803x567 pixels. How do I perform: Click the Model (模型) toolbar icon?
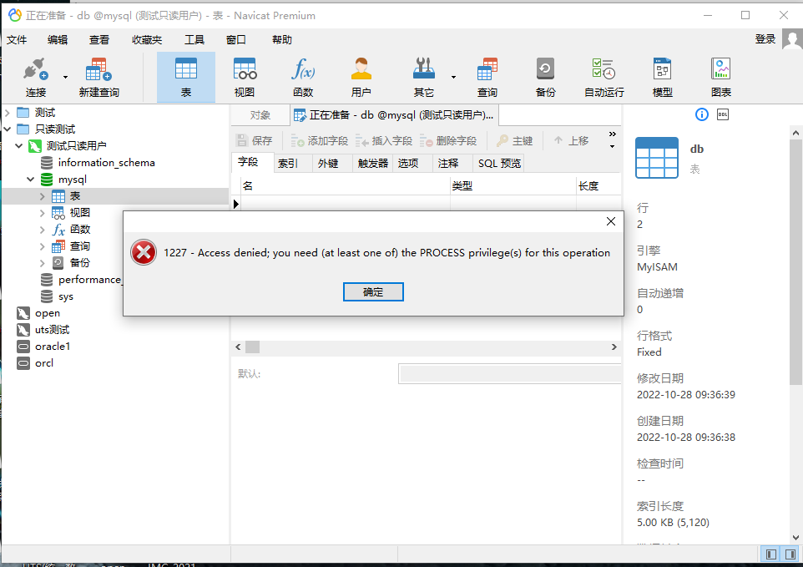(x=662, y=77)
